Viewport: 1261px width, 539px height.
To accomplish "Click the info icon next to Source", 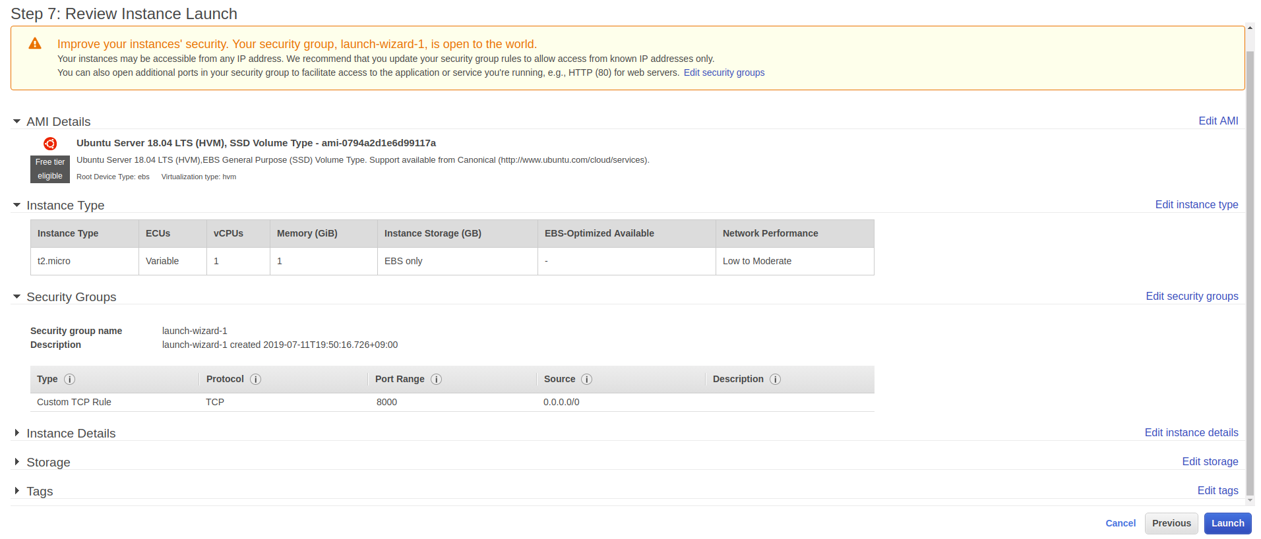I will 586,380.
